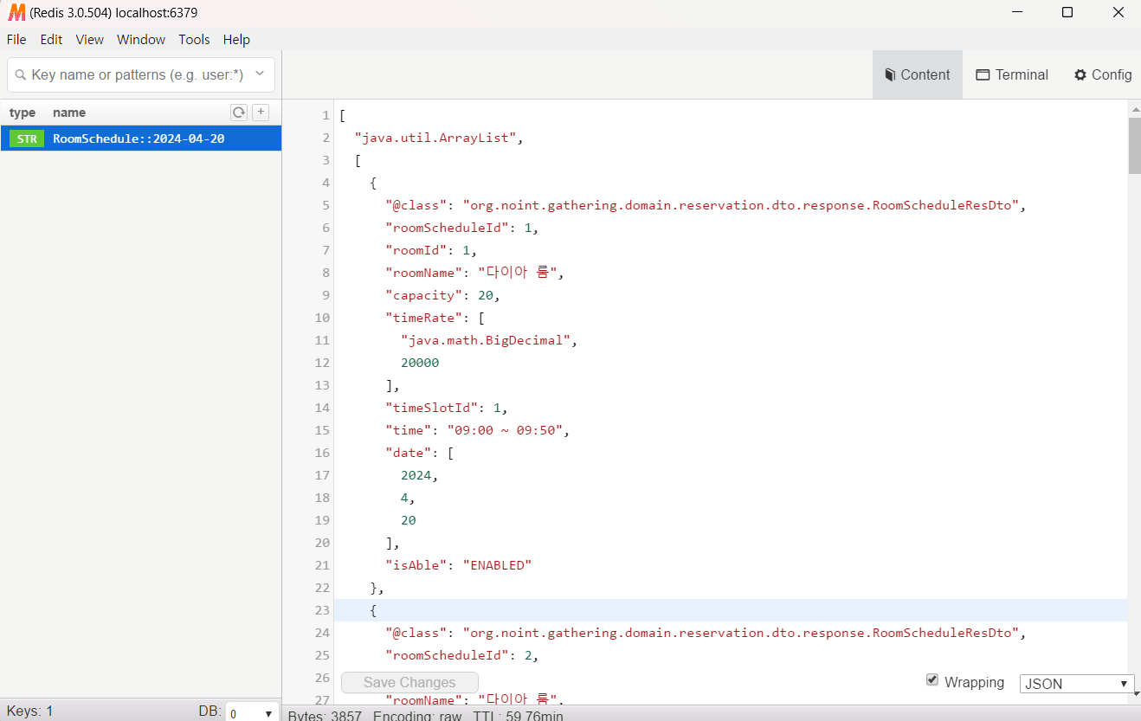Open the File menu
1141x721 pixels.
click(x=16, y=40)
